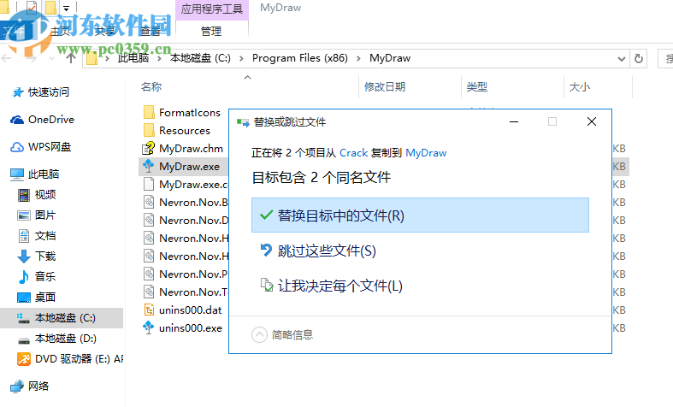
Task: Open the Crack source folder link
Action: point(353,153)
